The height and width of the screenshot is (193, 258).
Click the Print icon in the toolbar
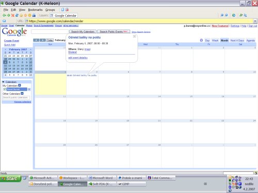pos(34,15)
